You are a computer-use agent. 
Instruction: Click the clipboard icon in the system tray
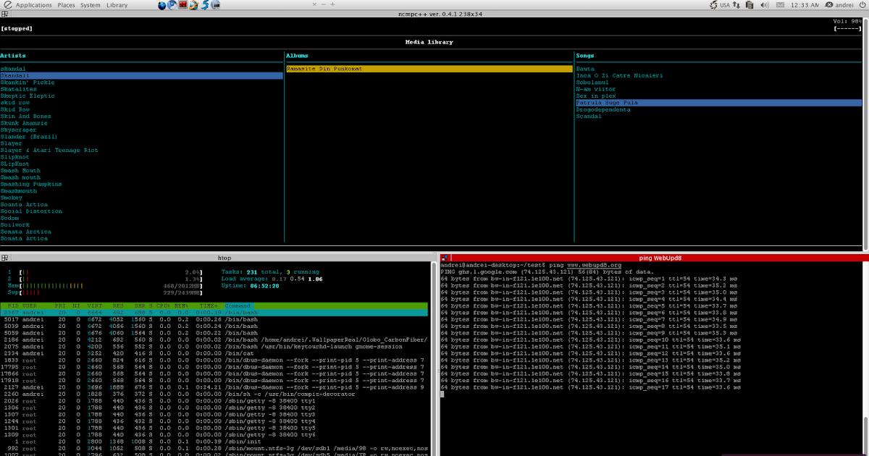[750, 5]
